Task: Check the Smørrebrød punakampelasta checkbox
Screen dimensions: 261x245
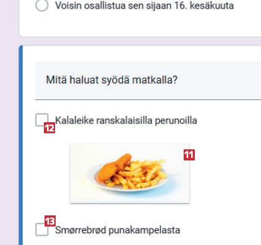Action: [42, 230]
